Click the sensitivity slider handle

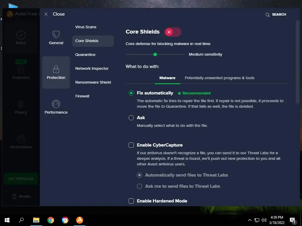155,54
